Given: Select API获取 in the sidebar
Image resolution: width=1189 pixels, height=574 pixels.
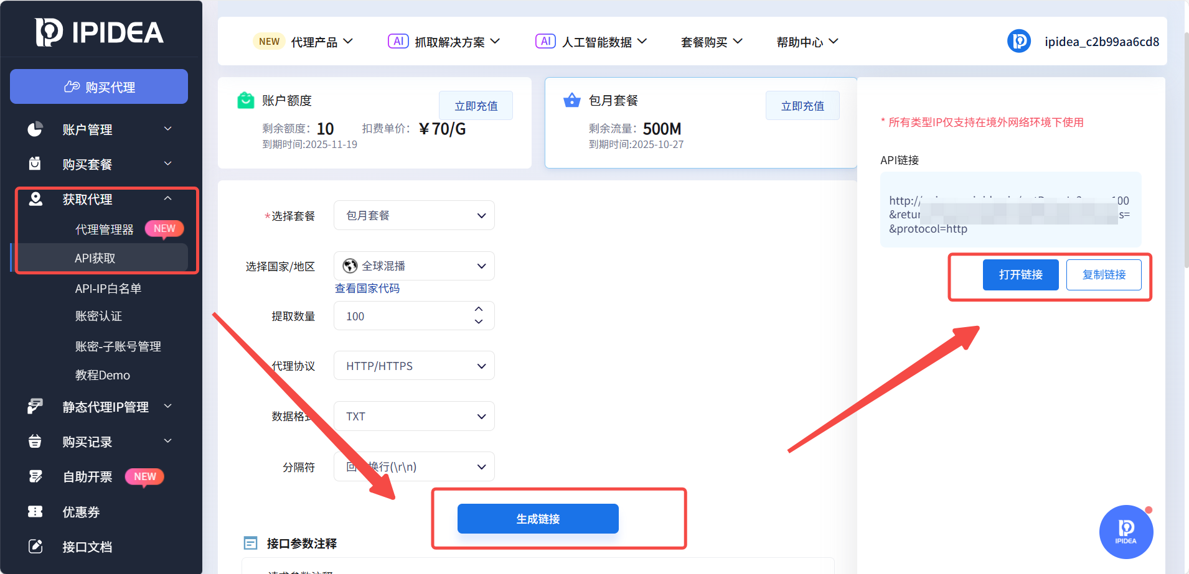Looking at the screenshot, I should point(100,258).
